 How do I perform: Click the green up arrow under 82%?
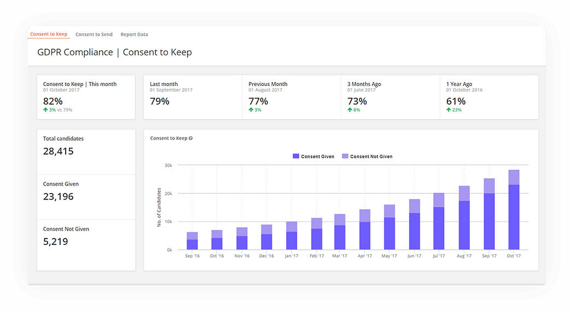(45, 109)
